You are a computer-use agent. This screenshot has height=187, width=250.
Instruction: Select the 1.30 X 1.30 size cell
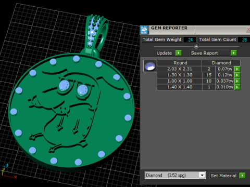coord(180,75)
